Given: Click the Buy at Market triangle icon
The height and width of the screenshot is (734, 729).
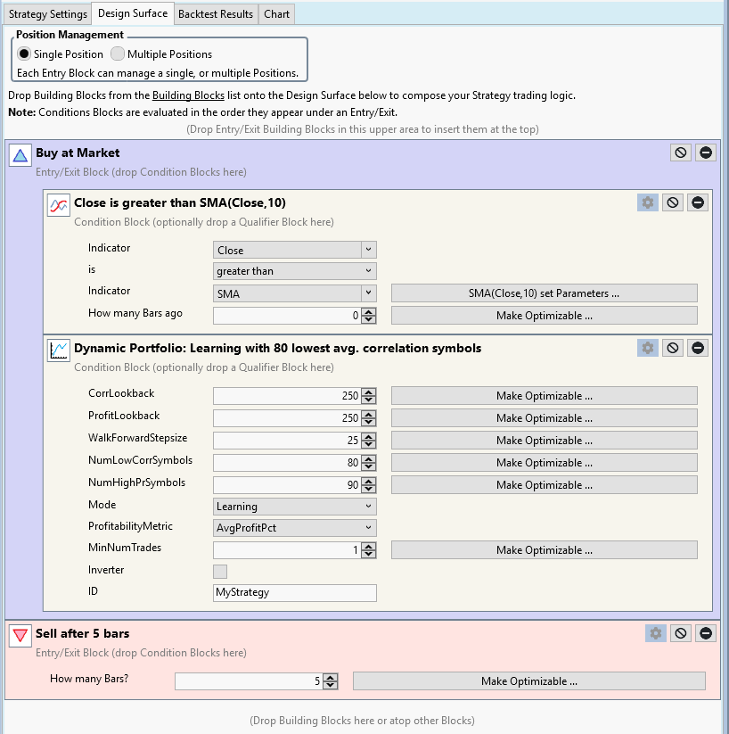Looking at the screenshot, I should pyautogui.click(x=20, y=155).
